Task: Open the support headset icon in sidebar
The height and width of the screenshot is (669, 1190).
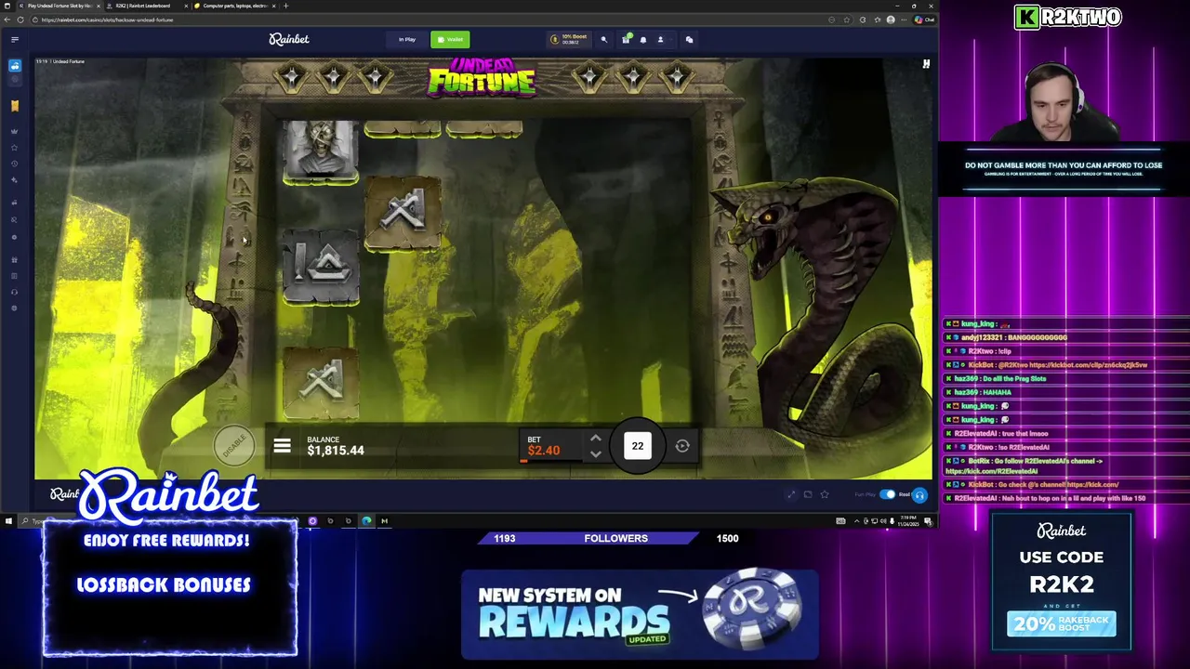Action: point(14,292)
